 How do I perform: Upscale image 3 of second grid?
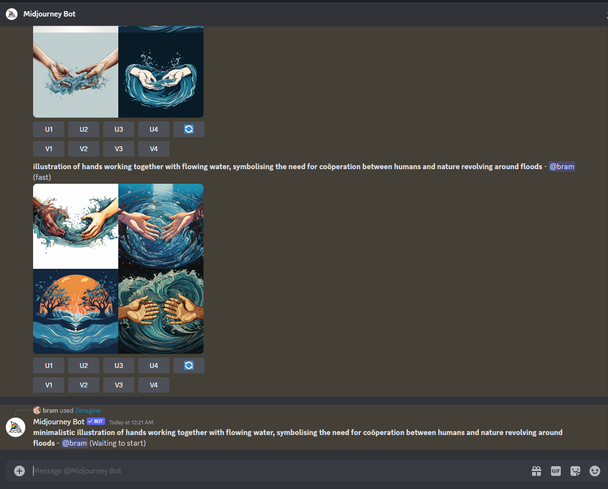point(119,366)
